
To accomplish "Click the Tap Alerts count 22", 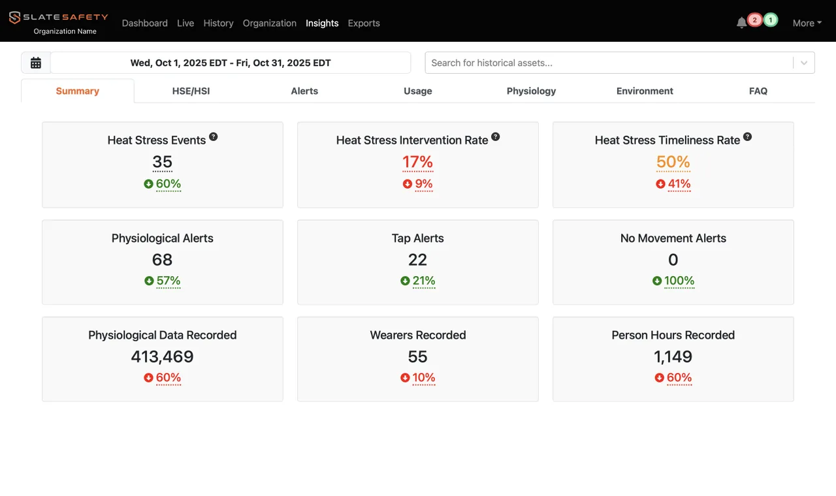I will pos(418,260).
